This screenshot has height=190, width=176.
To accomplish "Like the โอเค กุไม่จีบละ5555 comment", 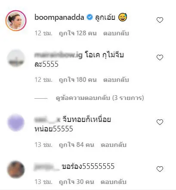I will tap(160, 58).
